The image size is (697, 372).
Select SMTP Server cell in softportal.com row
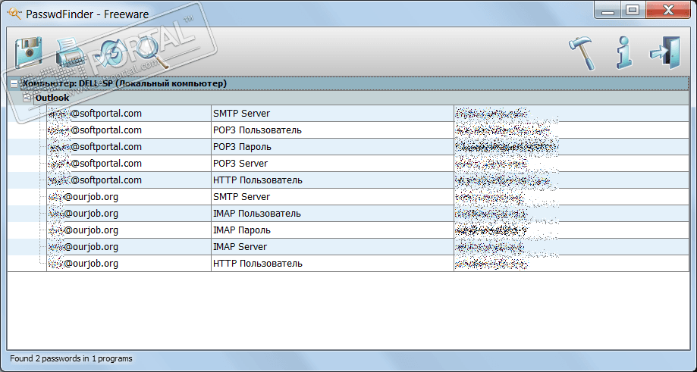pos(332,113)
